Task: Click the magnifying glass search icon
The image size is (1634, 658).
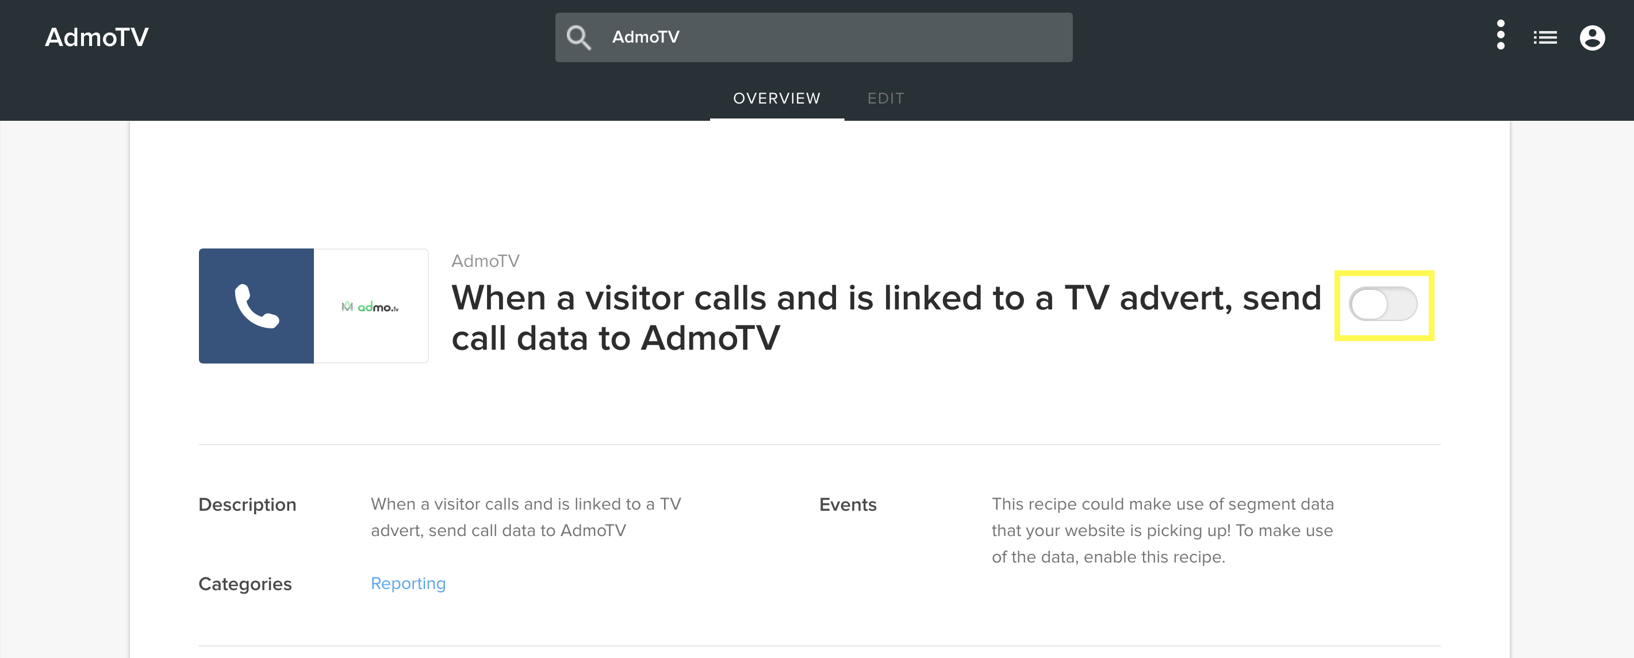Action: coord(578,37)
